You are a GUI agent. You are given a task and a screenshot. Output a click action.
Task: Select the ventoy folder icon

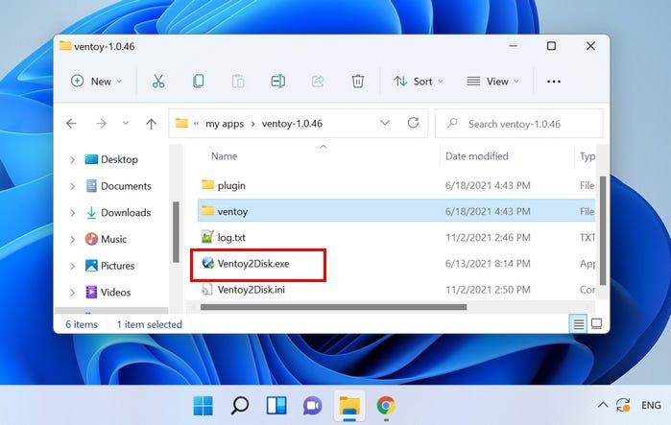[207, 210]
